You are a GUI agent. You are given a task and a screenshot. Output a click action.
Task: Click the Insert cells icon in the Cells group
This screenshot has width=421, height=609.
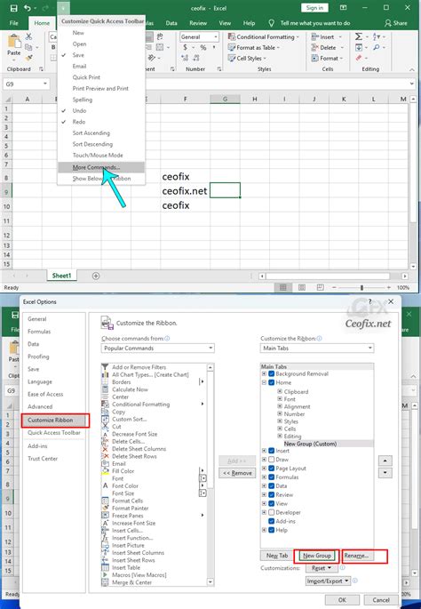pos(314,37)
